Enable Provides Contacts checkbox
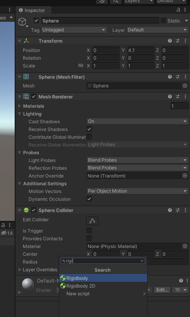 [x=89, y=238]
